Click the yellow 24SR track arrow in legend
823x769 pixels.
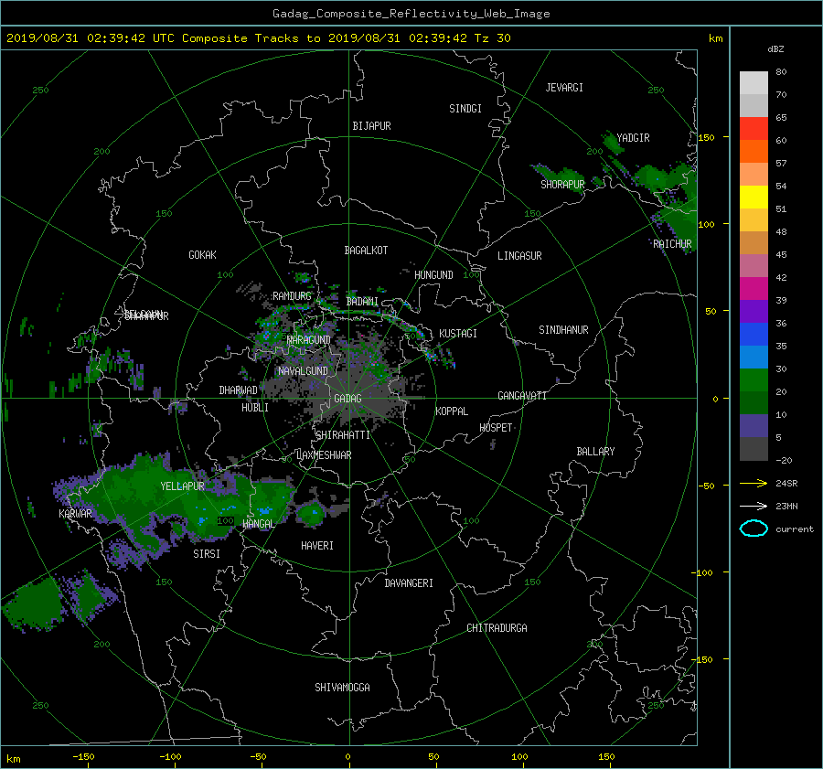pos(754,484)
